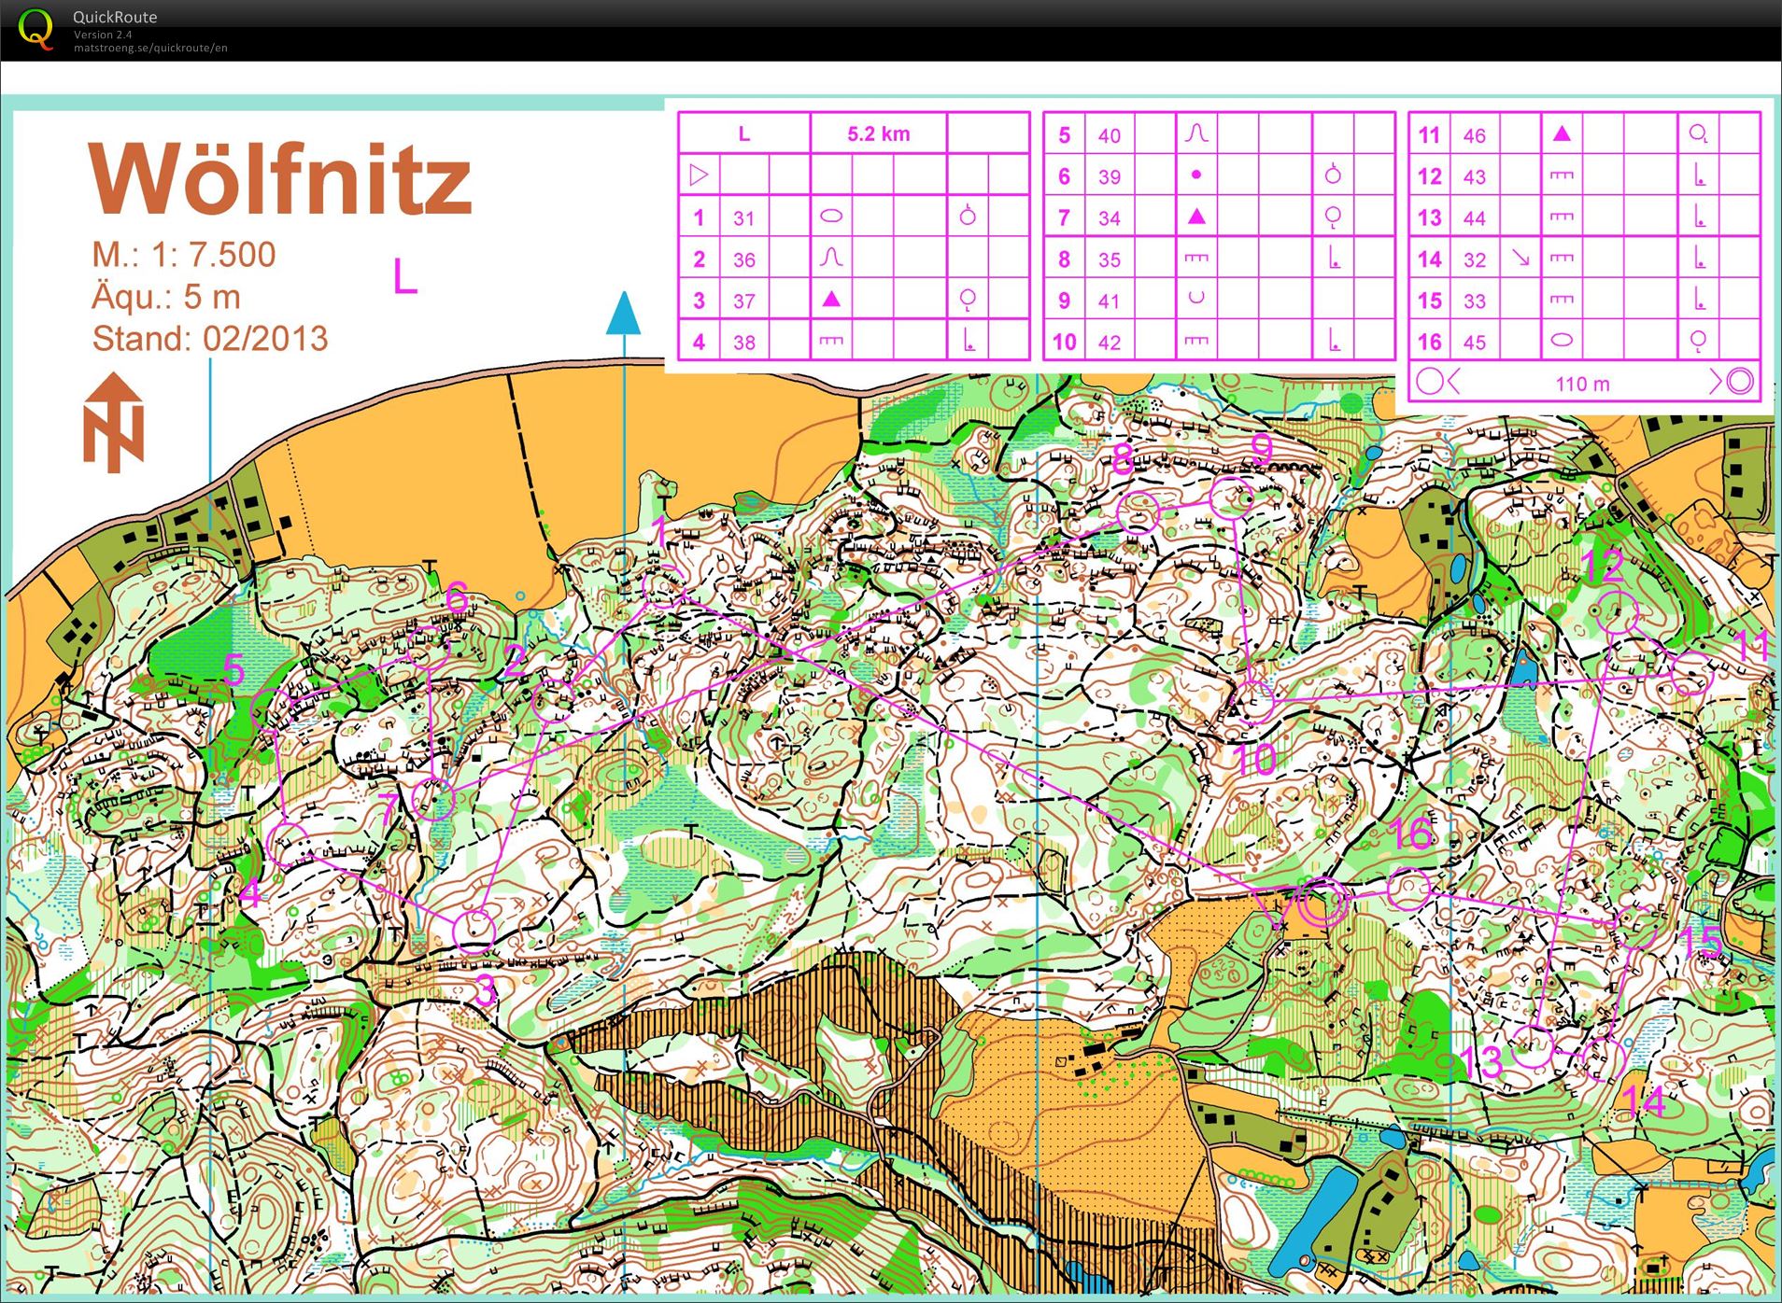Viewport: 1782px width, 1303px height.
Task: Click the dot symbol in control row 6
Action: (1196, 175)
